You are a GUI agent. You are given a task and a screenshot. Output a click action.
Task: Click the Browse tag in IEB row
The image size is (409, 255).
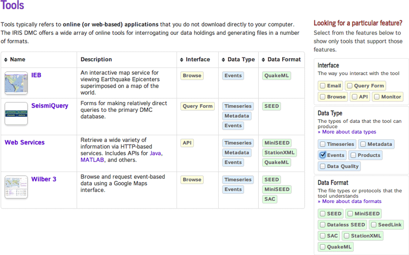pos(192,75)
